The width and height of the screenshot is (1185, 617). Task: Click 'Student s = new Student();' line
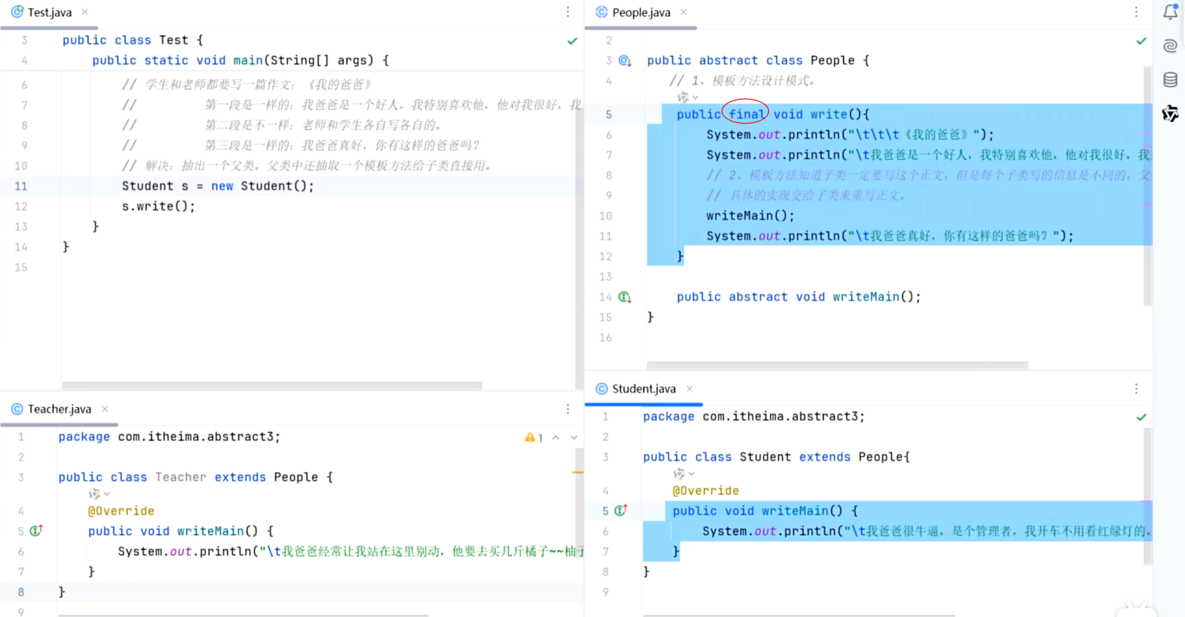(x=218, y=186)
